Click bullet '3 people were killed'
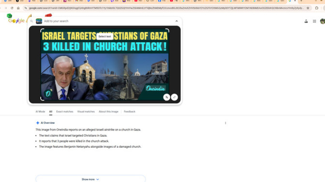The height and width of the screenshot is (182, 325). (x=74, y=141)
